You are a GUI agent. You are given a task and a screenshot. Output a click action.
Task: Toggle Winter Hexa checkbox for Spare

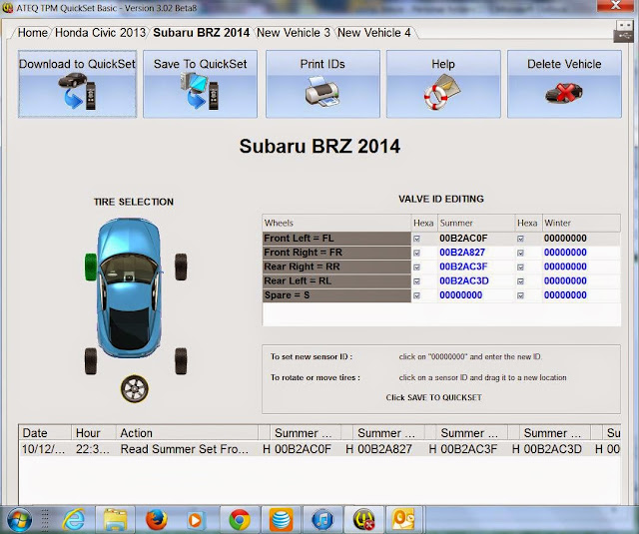(x=520, y=295)
